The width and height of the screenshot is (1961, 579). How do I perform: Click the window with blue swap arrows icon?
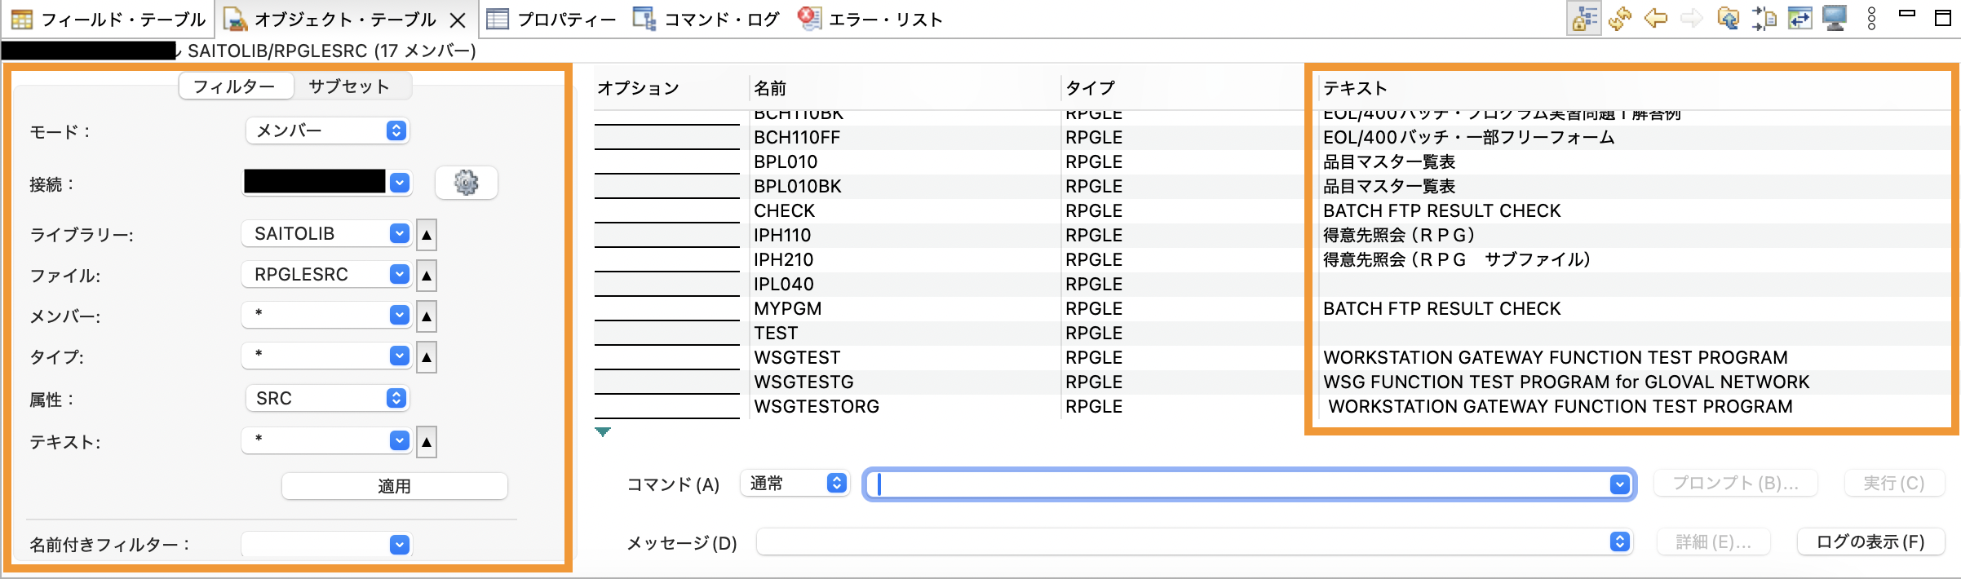pos(1799,18)
